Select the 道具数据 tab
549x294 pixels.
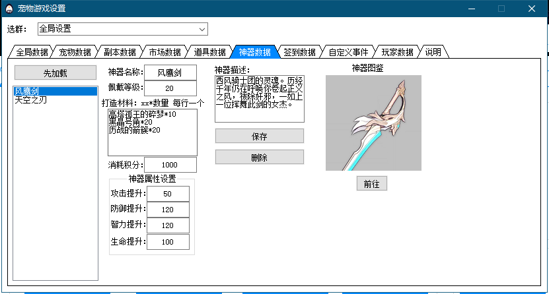click(x=209, y=52)
